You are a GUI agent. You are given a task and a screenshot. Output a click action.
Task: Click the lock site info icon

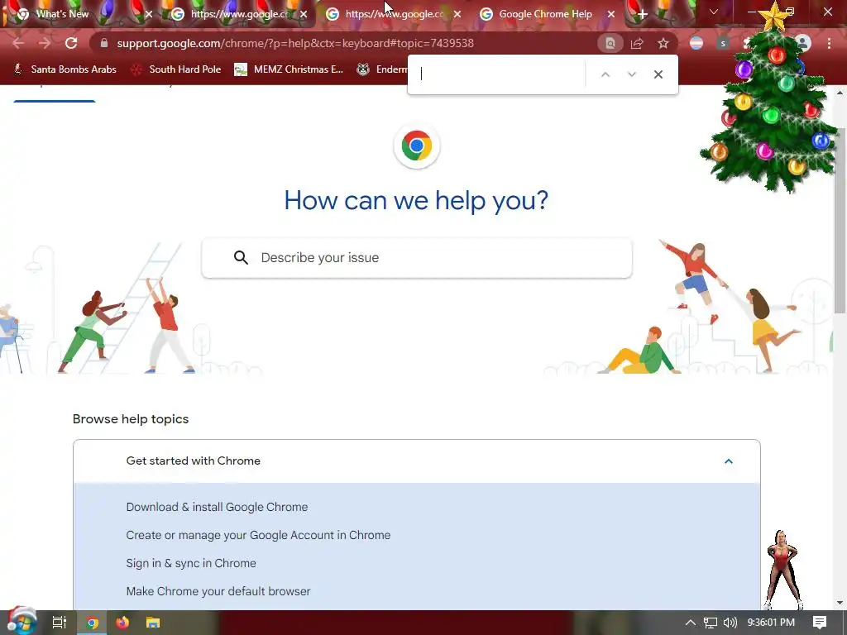point(104,43)
